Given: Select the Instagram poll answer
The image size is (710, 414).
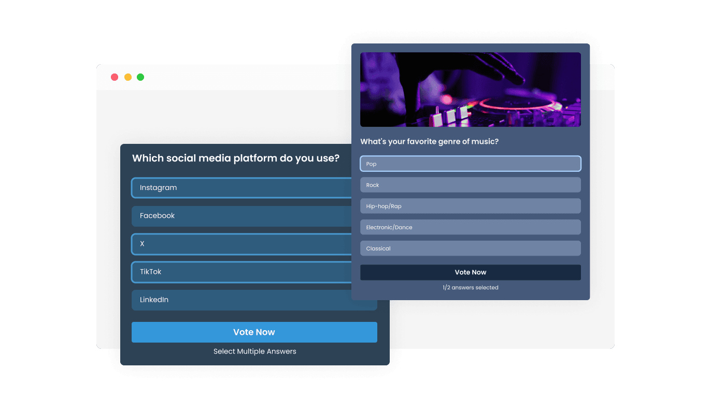Looking at the screenshot, I should click(x=233, y=188).
